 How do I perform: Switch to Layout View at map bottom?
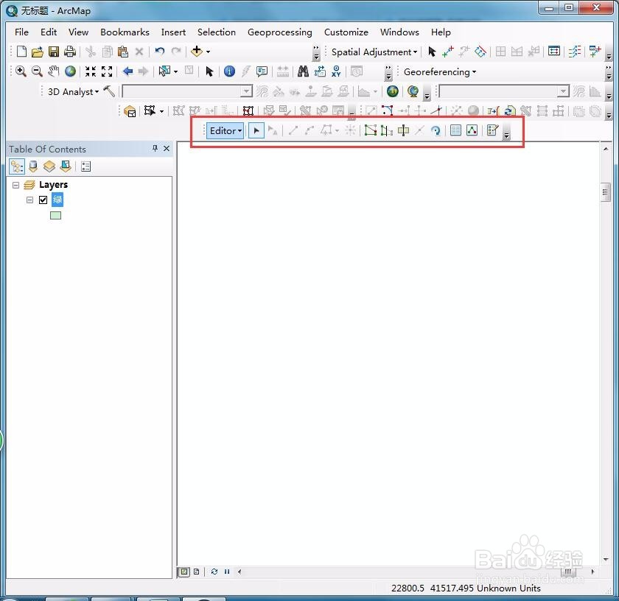(196, 572)
